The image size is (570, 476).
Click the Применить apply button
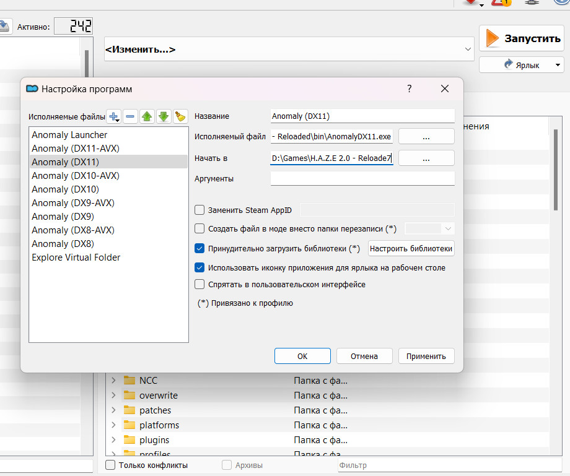[426, 356]
